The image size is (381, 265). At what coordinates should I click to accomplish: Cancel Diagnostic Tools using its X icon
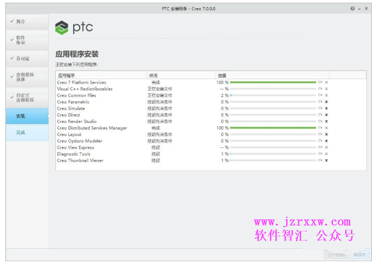coord(326,154)
